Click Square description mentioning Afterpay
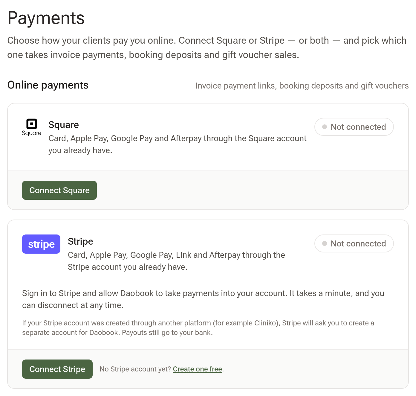The image size is (416, 396). point(178,144)
